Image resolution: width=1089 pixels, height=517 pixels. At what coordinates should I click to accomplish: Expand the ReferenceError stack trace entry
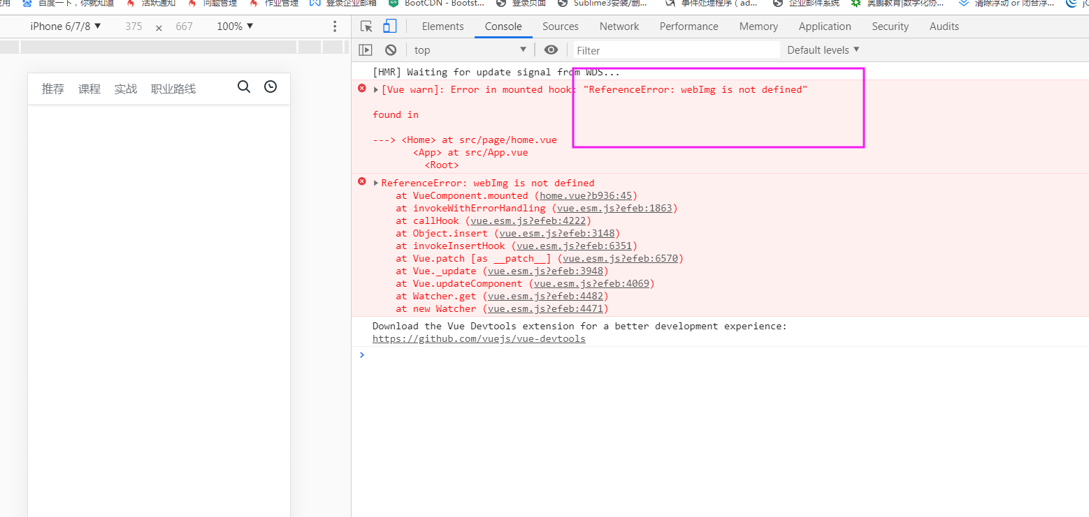coord(376,183)
